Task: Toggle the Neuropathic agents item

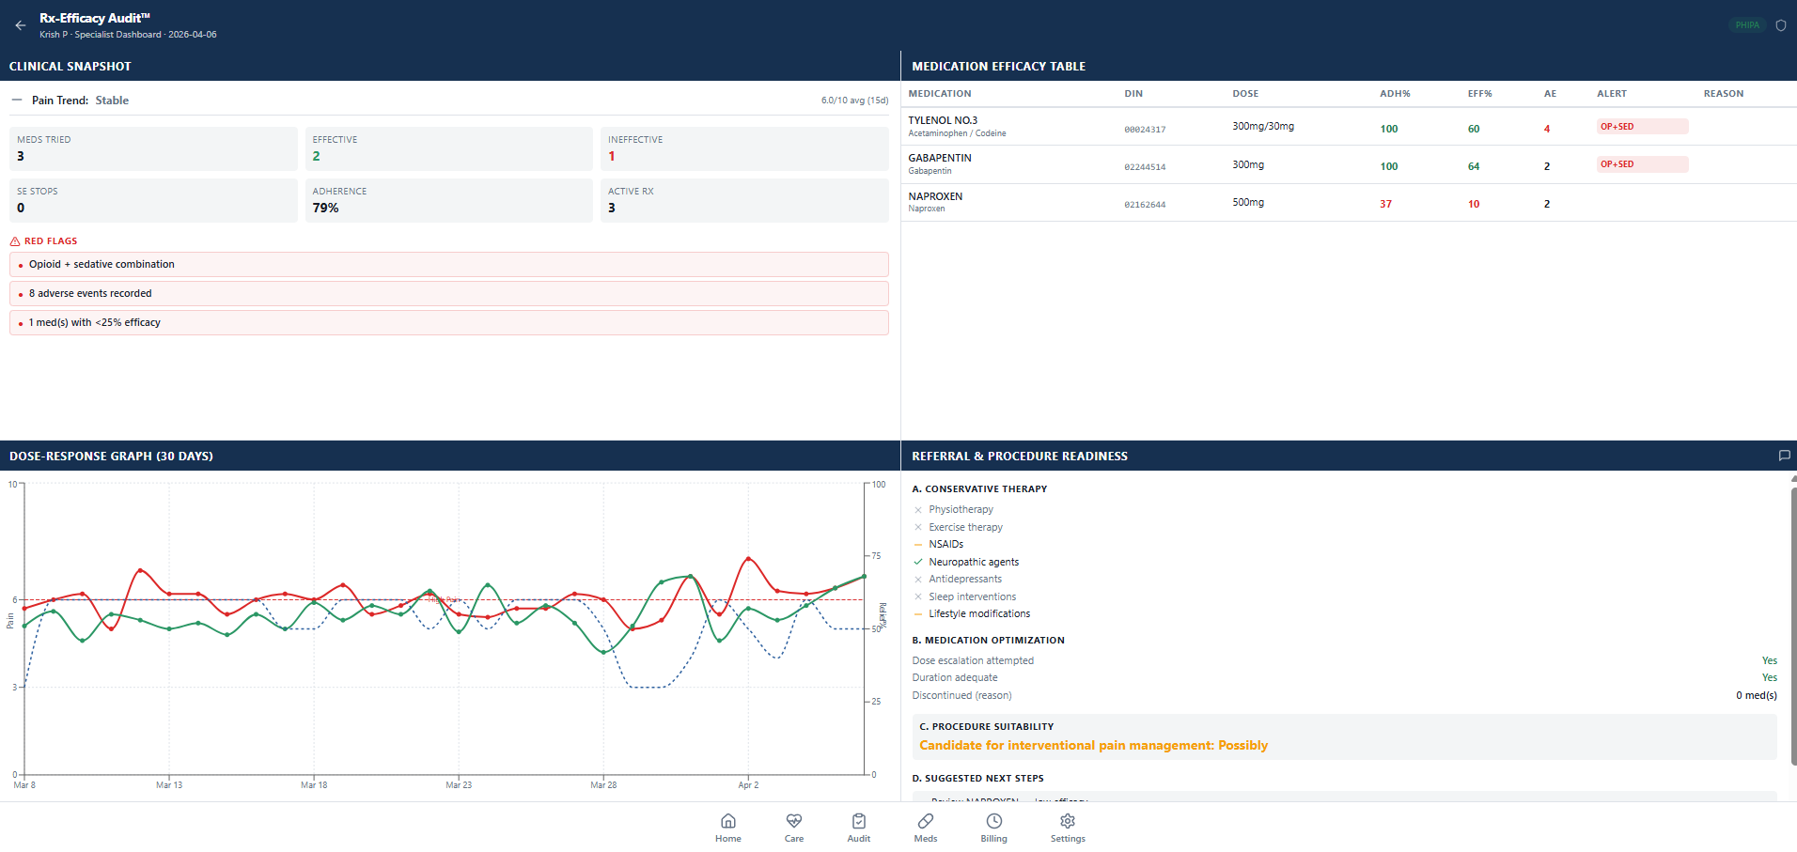Action: pos(973,562)
